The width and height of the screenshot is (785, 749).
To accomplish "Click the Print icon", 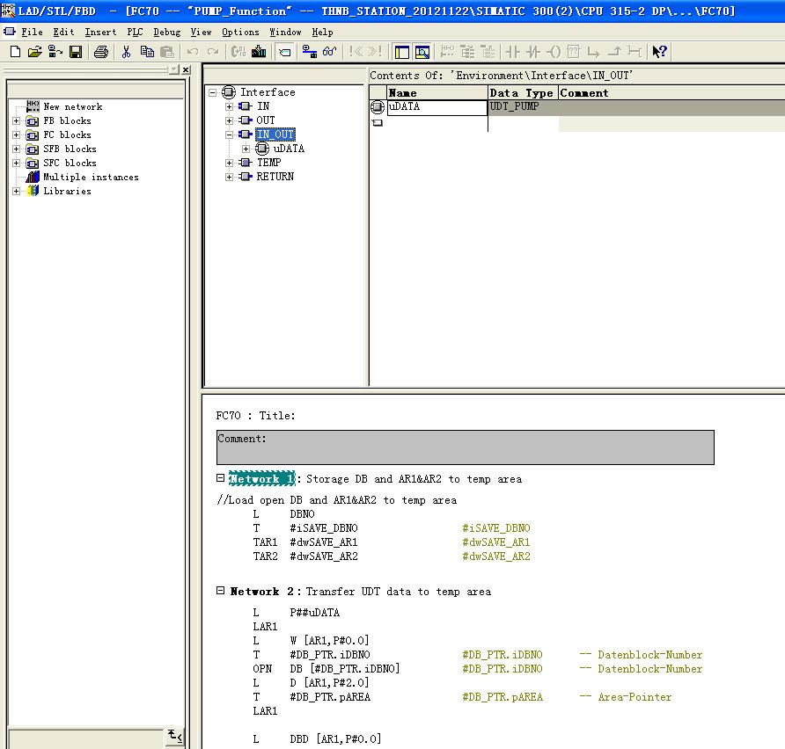I will (101, 52).
